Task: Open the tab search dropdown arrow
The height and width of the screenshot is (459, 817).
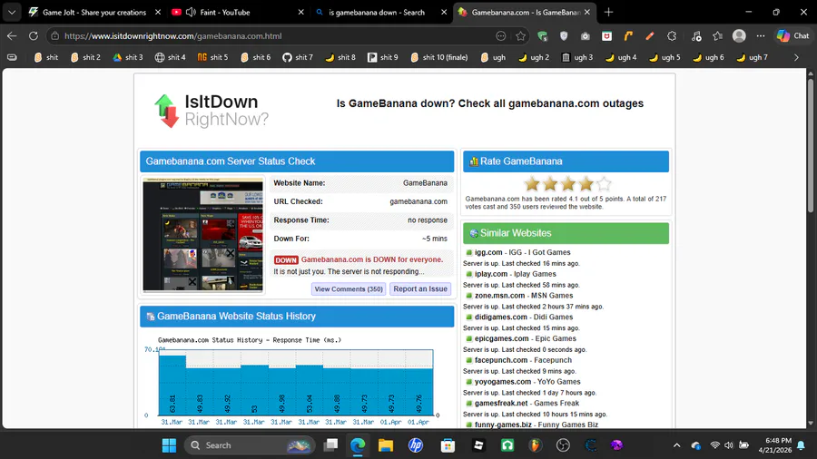Action: pyautogui.click(x=12, y=12)
